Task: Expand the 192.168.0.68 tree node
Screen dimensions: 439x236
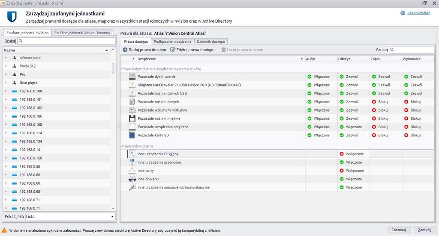Action: [6, 192]
